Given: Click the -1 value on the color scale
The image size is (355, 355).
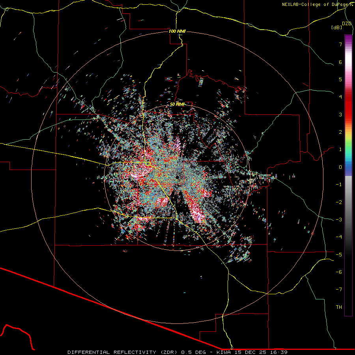Looking at the screenshot, I should (339, 185).
